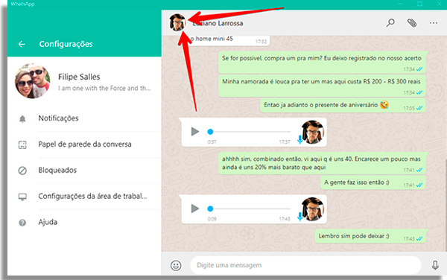Open the three-dot chat menu
Viewport: 447px width, 280px height.
click(x=434, y=23)
